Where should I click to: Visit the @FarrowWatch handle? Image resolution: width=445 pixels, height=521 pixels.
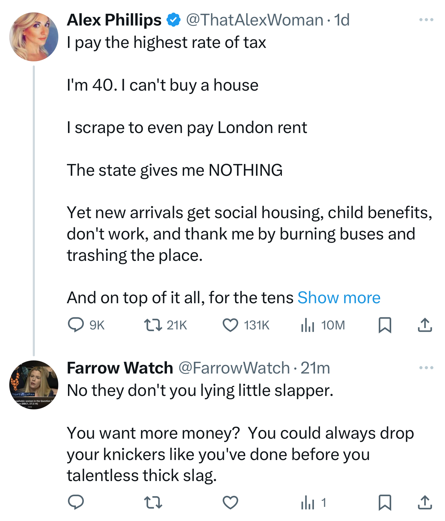tap(234, 368)
